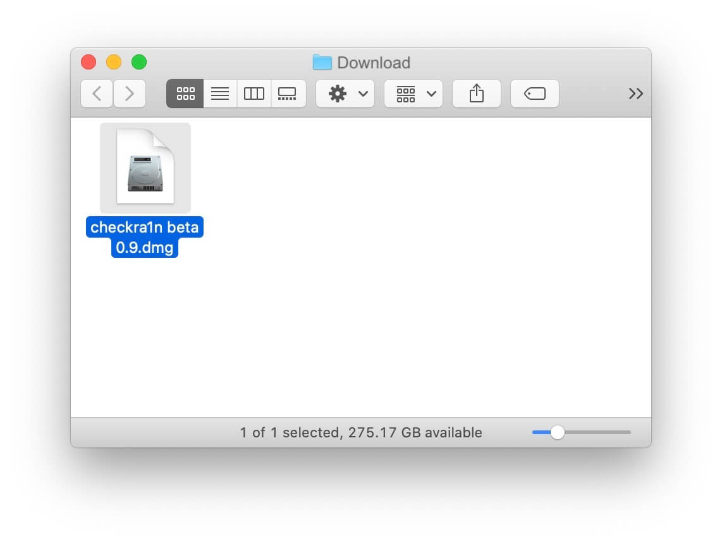Click the Download window title text

point(374,63)
